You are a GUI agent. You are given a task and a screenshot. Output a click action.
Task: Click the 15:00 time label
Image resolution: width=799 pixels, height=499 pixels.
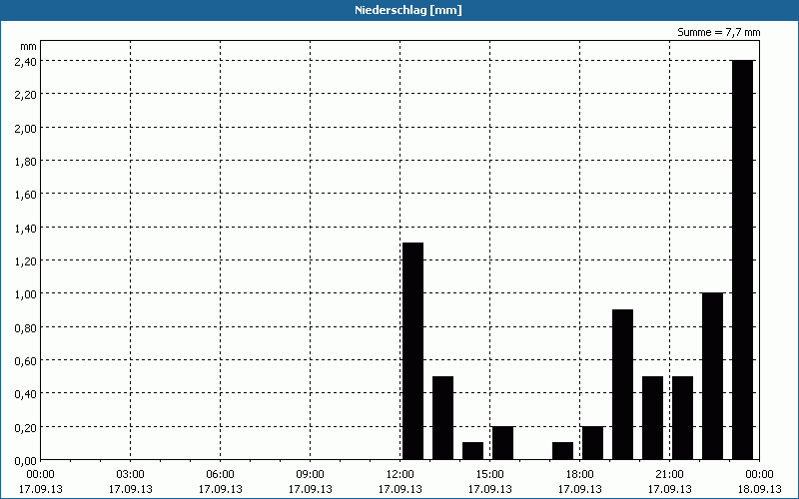click(489, 474)
